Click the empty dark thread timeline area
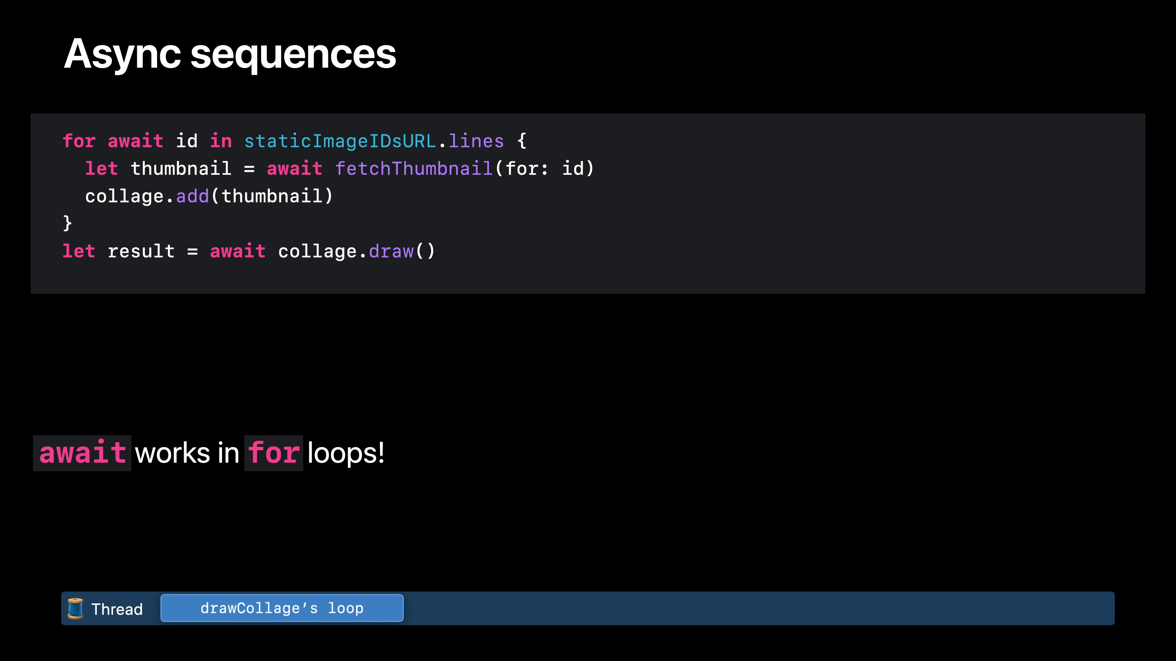1176x661 pixels. click(758, 609)
